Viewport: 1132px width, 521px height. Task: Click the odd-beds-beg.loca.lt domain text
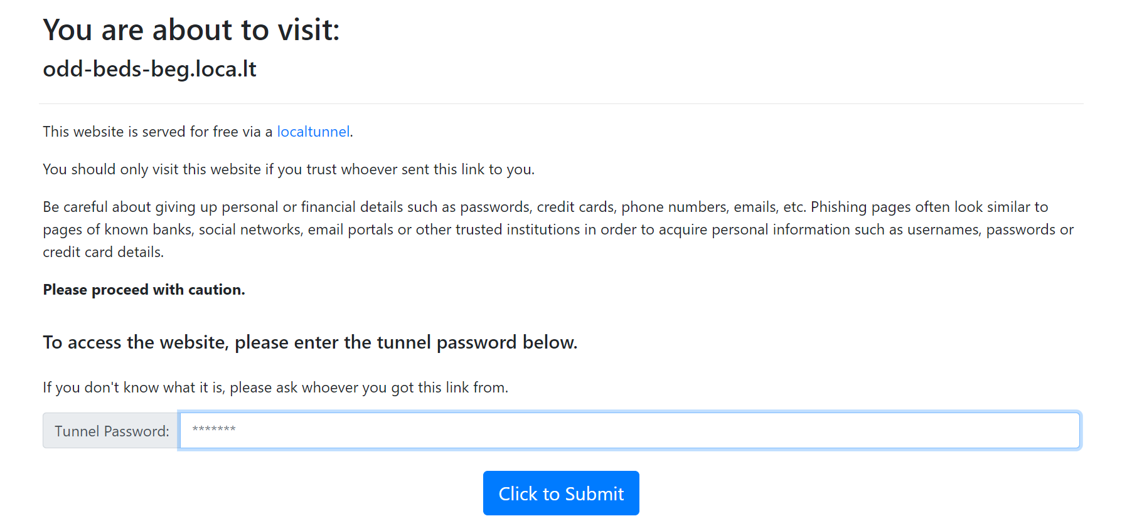point(149,69)
